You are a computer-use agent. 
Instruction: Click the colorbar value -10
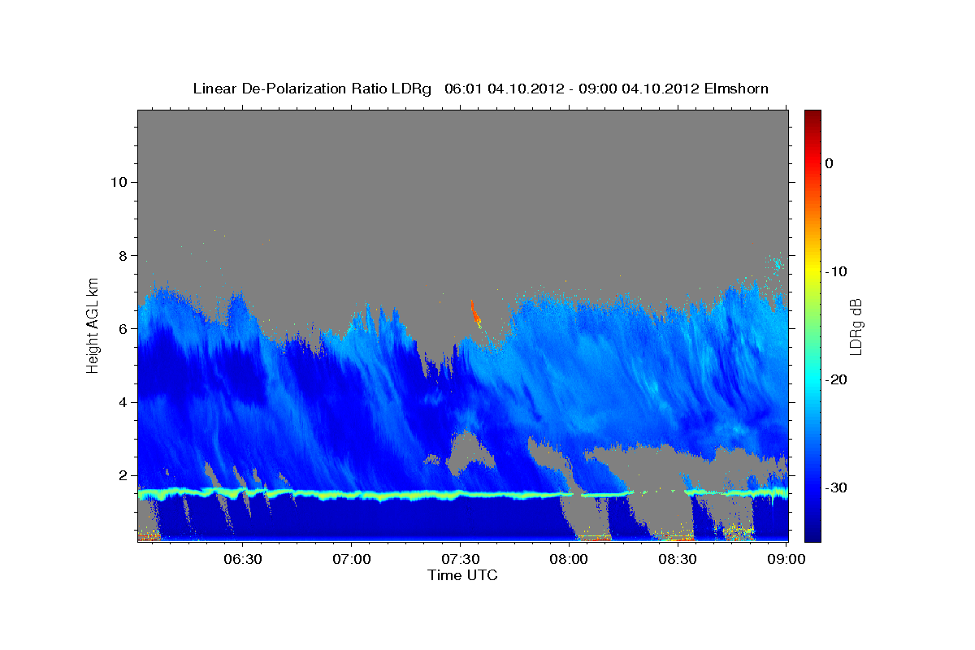point(836,271)
